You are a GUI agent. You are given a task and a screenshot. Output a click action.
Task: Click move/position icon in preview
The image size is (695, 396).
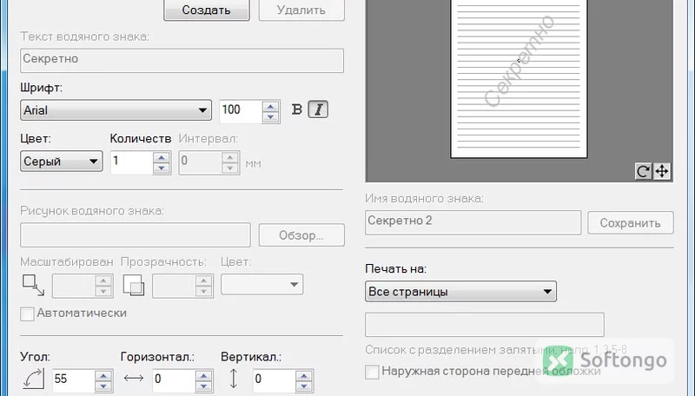pos(662,171)
